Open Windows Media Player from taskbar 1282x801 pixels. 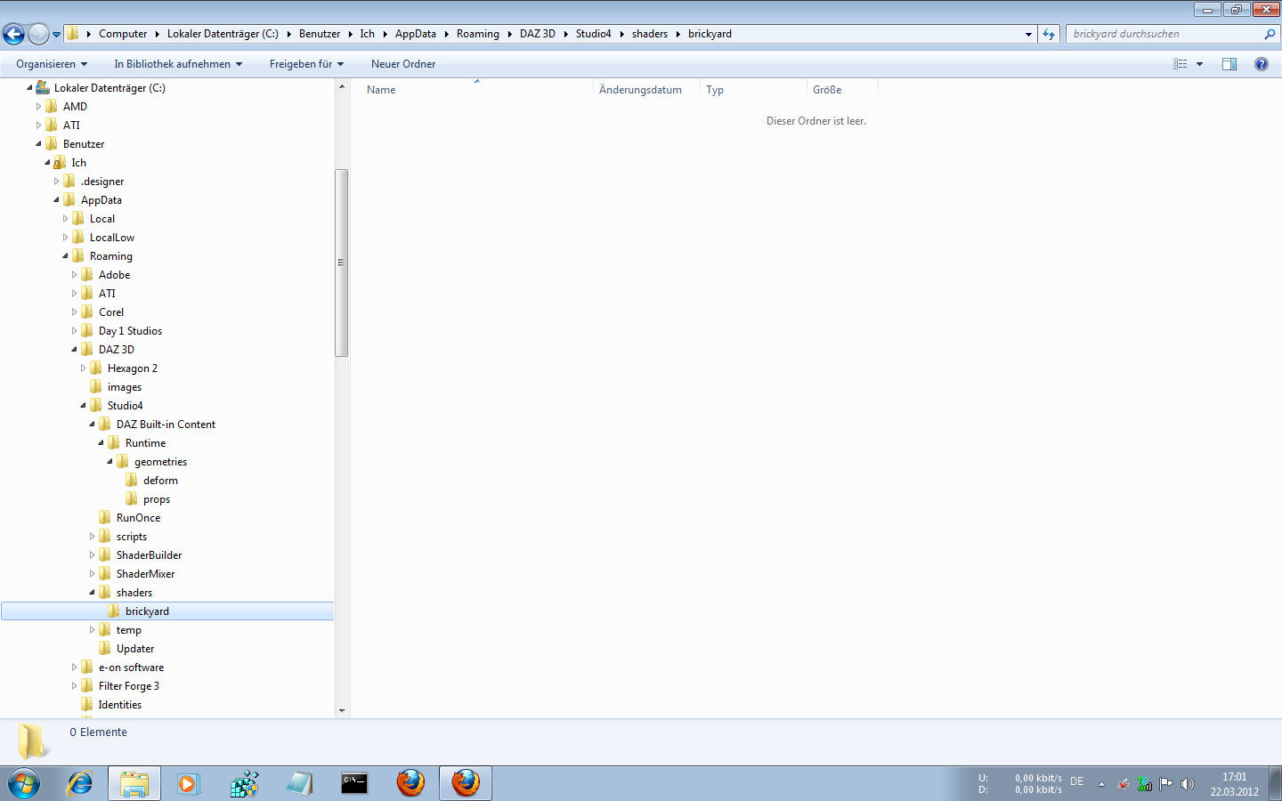coord(189,784)
